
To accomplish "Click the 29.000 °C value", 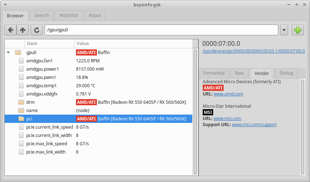I will (x=85, y=86).
